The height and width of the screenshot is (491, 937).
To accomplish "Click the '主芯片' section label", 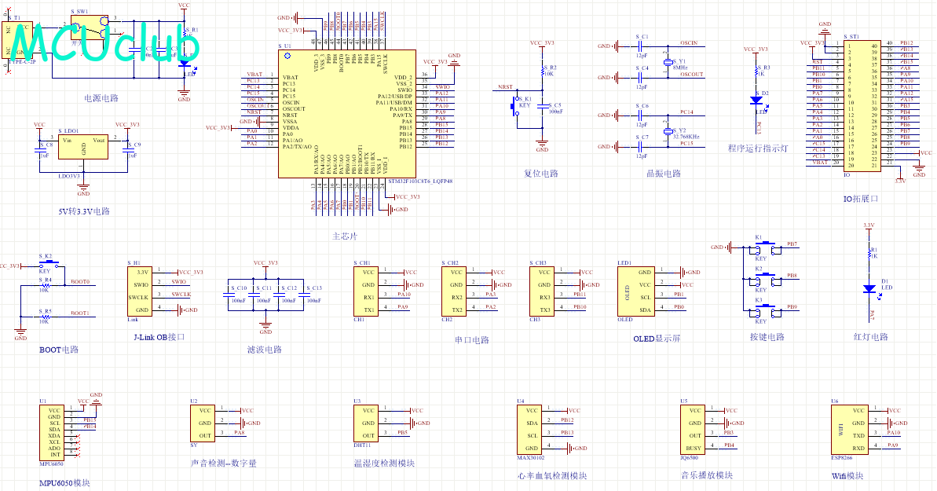I will click(345, 236).
